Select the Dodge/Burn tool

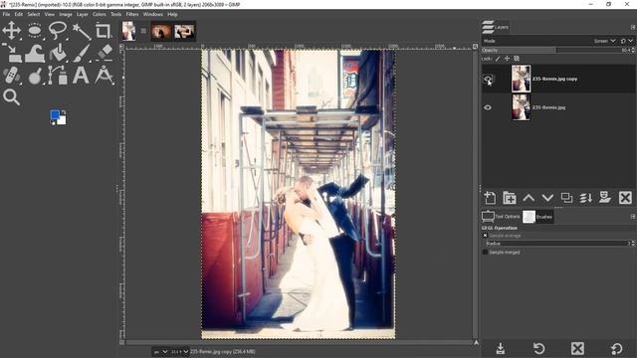(35, 76)
